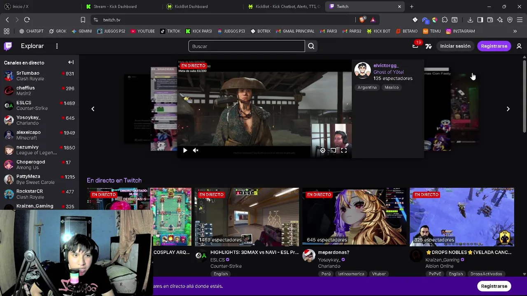Screen dimensions: 527x296
Task: Open elvictorgg_ channel link
Action: [386, 65]
